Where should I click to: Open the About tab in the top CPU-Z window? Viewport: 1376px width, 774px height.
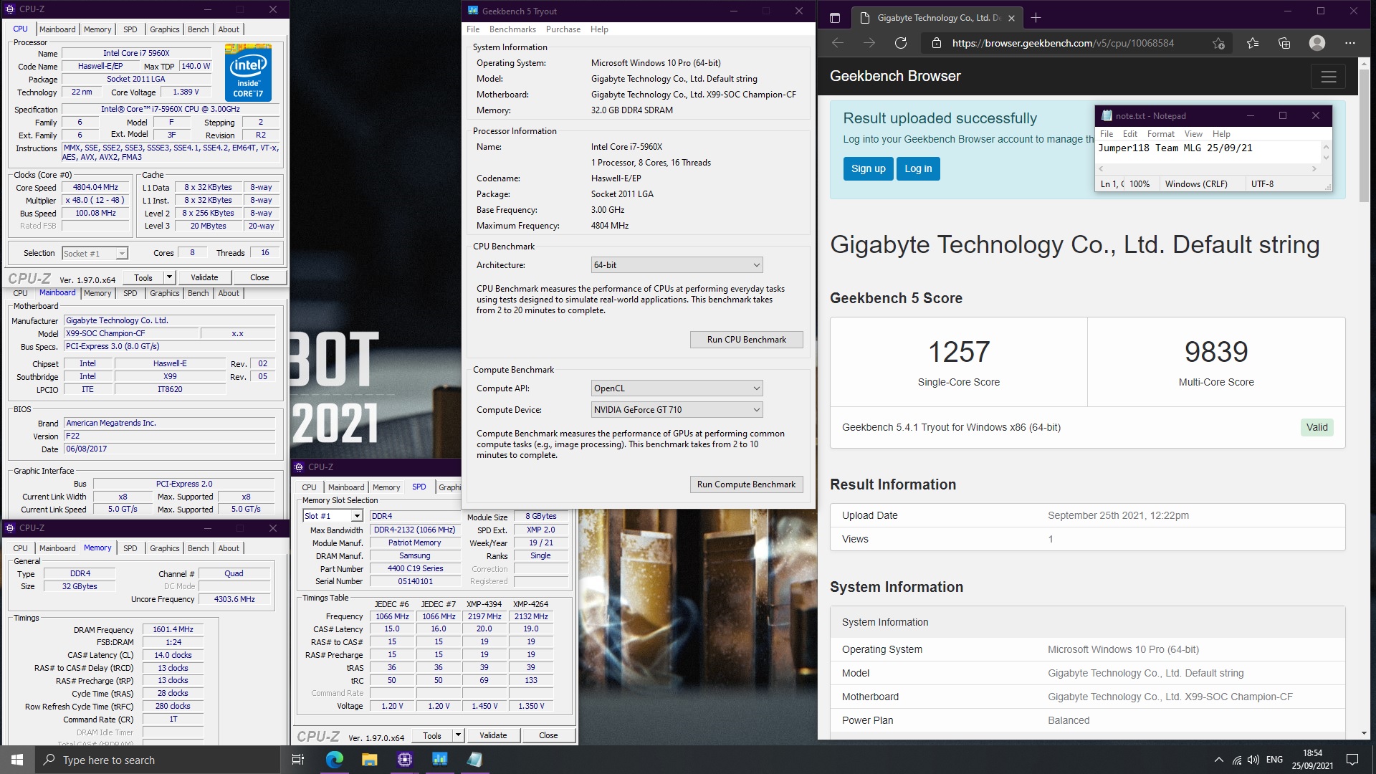pyautogui.click(x=229, y=29)
